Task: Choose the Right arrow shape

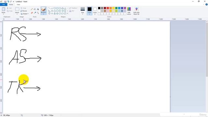Action: click(x=60, y=11)
